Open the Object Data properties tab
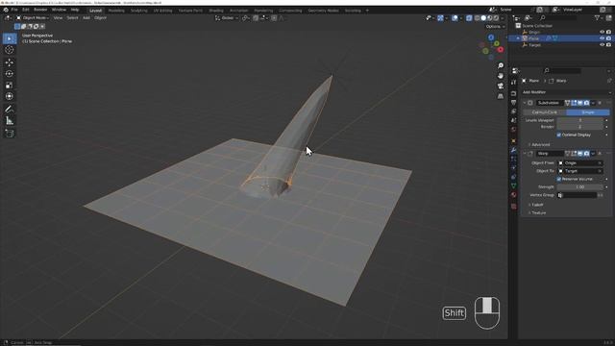This screenshot has width=615, height=346. pos(514,185)
